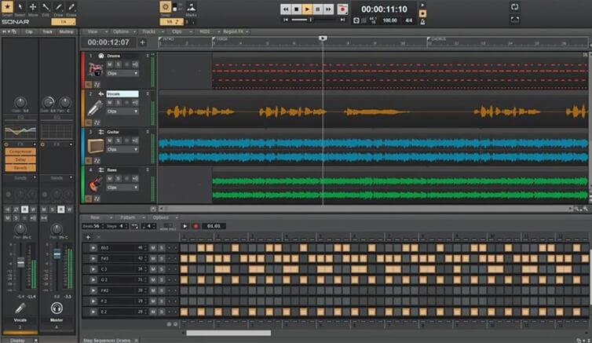592x343 pixels.
Task: Click the Reverb effect button
Action: [20, 166]
